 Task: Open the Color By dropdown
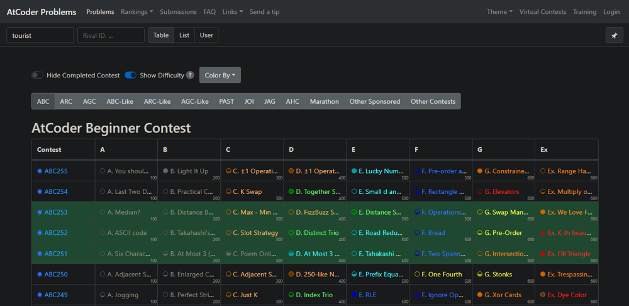[220, 75]
